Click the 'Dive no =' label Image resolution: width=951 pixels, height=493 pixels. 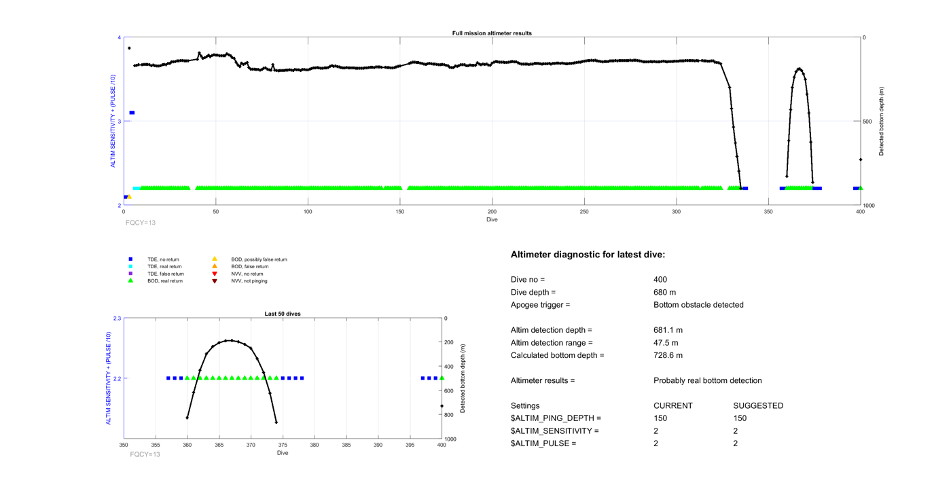528,279
